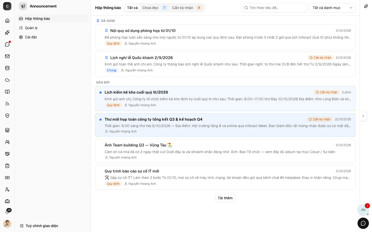372x232 pixels.
Task: Open "Quản lý" in the sidebar
Action: (x=53, y=28)
